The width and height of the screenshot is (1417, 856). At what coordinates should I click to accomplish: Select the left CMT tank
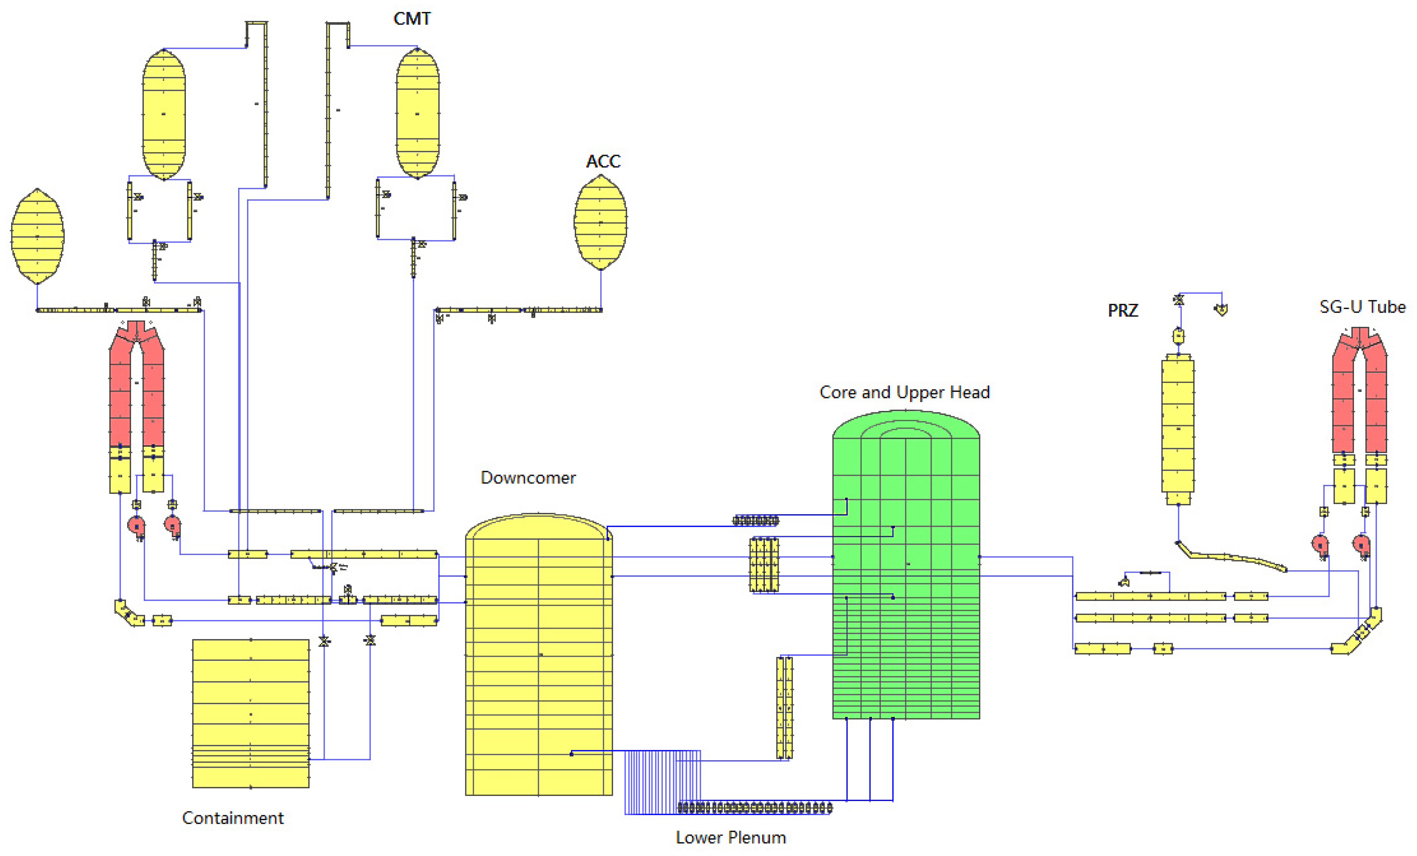(x=164, y=114)
